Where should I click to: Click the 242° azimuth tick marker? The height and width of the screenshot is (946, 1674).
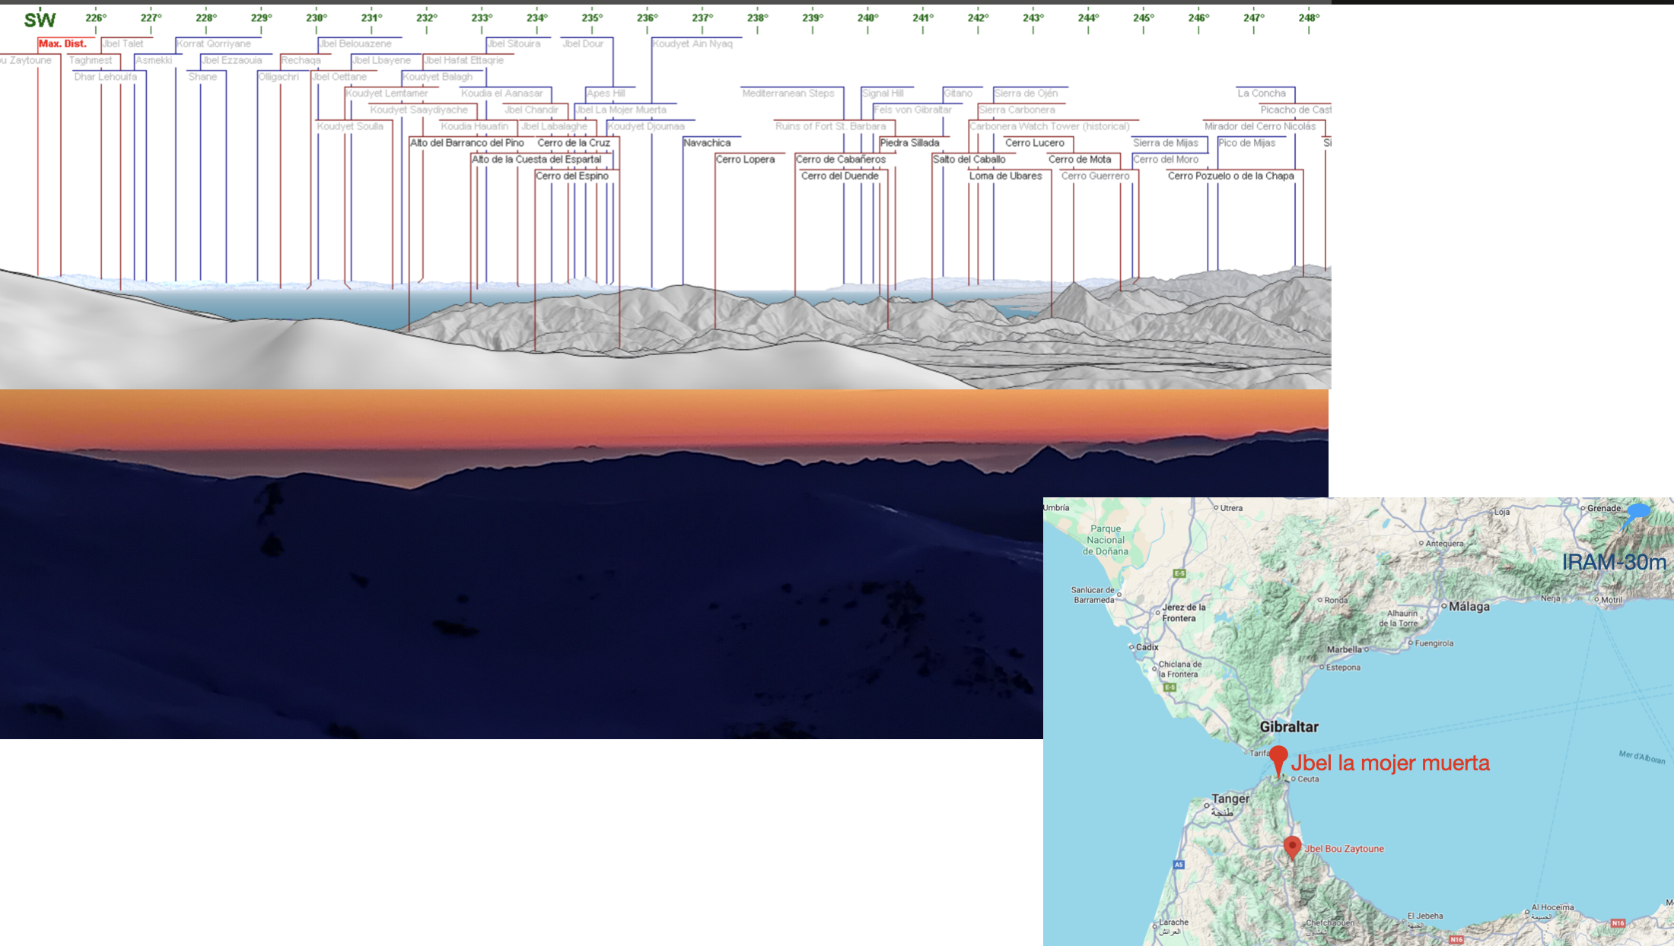(x=978, y=18)
